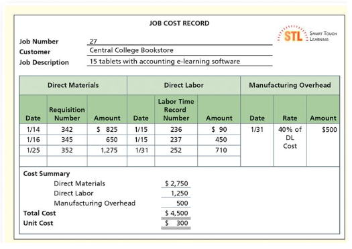Viewport: 352px width, 249px height.
Task: Click the STL Smart Touch Learning logo
Action: pyautogui.click(x=307, y=34)
